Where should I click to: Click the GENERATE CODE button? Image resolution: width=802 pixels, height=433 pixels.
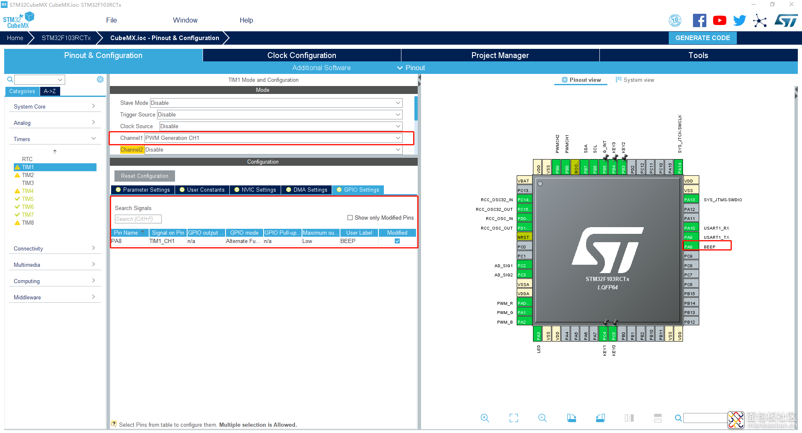(x=703, y=38)
